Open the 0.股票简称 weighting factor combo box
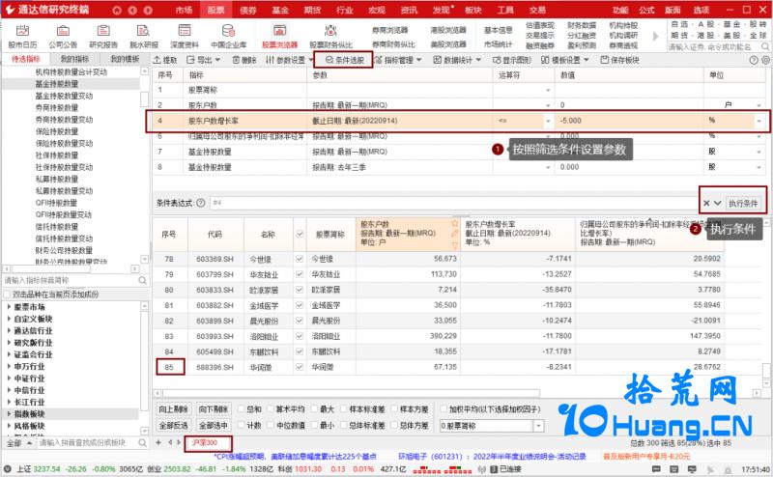 pos(492,425)
